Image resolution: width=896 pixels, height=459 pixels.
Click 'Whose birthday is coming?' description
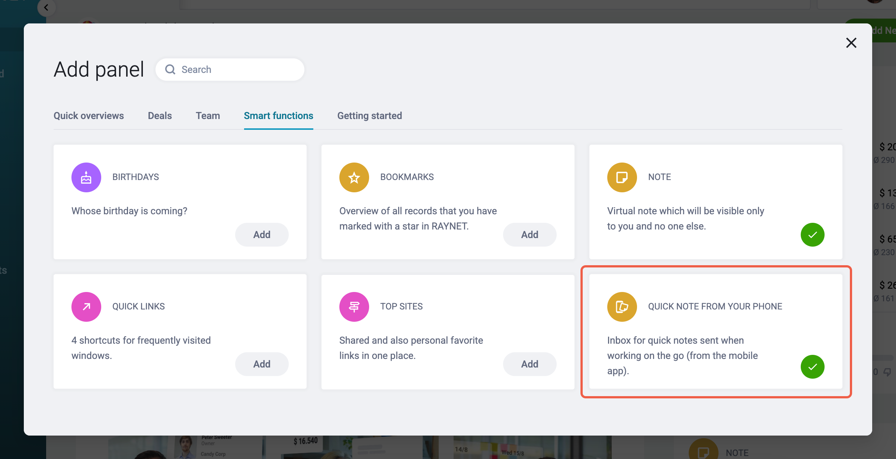coord(129,211)
